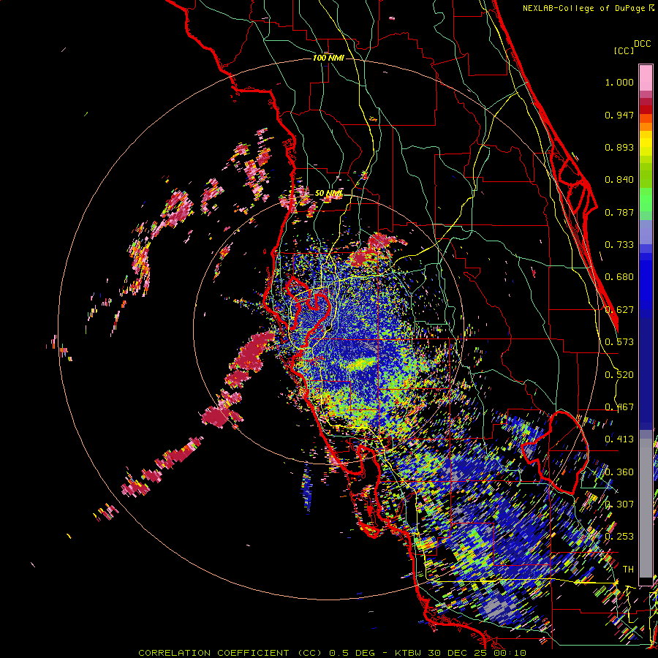
Task: Click the 0.360 legend value
Action: point(619,472)
